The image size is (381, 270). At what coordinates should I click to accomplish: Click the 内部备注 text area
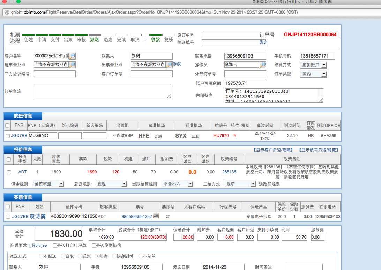274,95
